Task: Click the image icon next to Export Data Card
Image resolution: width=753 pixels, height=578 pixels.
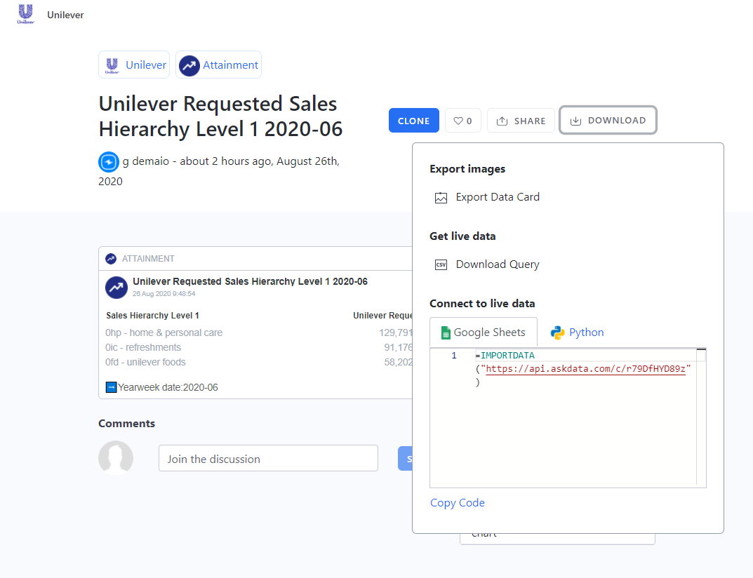Action: (441, 198)
